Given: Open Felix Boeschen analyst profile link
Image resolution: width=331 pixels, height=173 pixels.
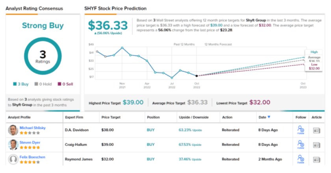Looking at the screenshot, I should pyautogui.click(x=32, y=157).
